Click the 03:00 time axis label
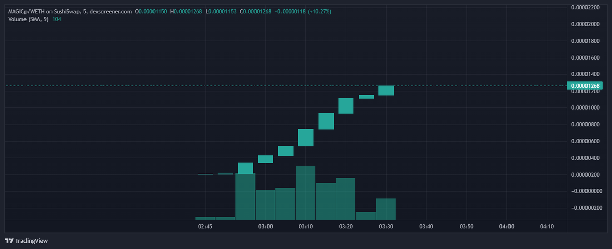612x249 pixels. point(265,226)
